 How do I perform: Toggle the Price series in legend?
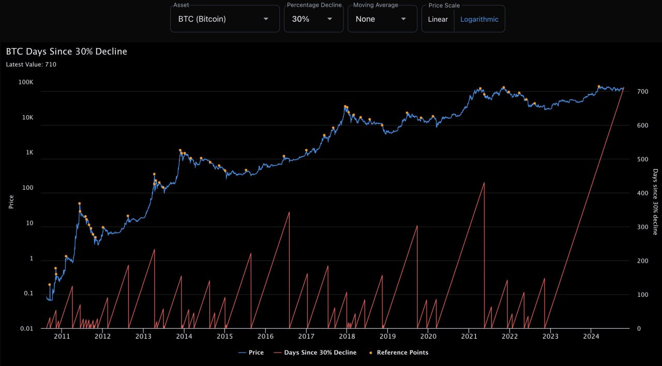(251, 353)
